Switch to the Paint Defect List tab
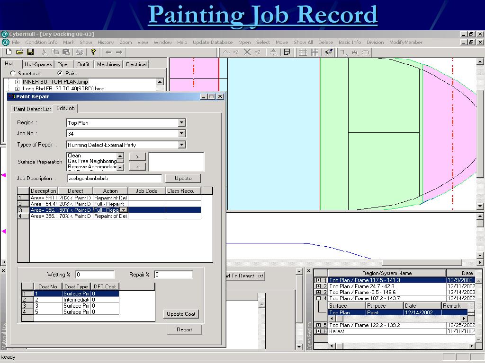Viewport: 485px width, 363px height. [32, 109]
